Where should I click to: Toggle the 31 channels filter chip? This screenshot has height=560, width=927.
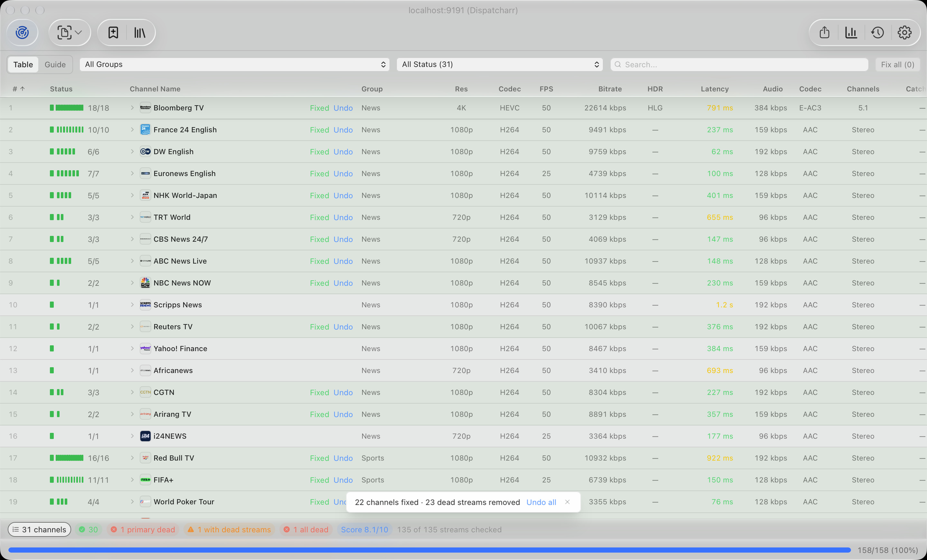pos(40,529)
